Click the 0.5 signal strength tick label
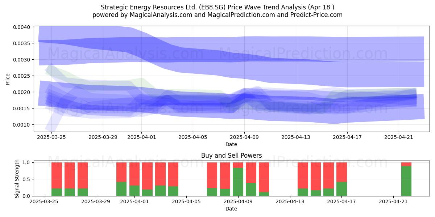Screen dimensions: 435x217 27,179
